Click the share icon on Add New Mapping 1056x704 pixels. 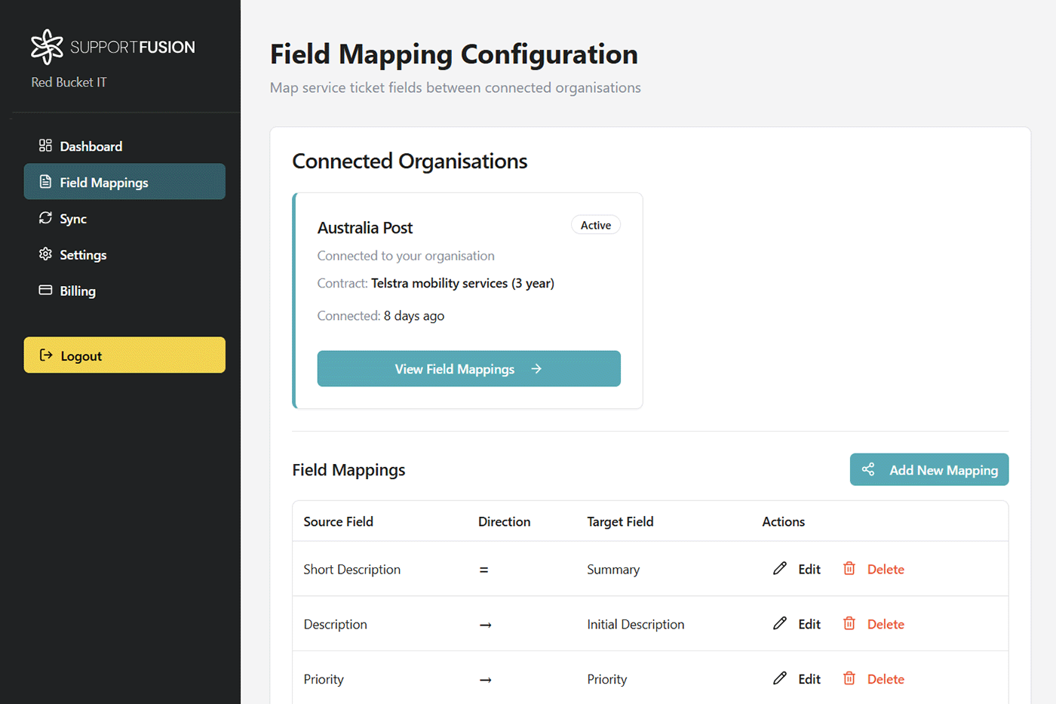coord(868,469)
